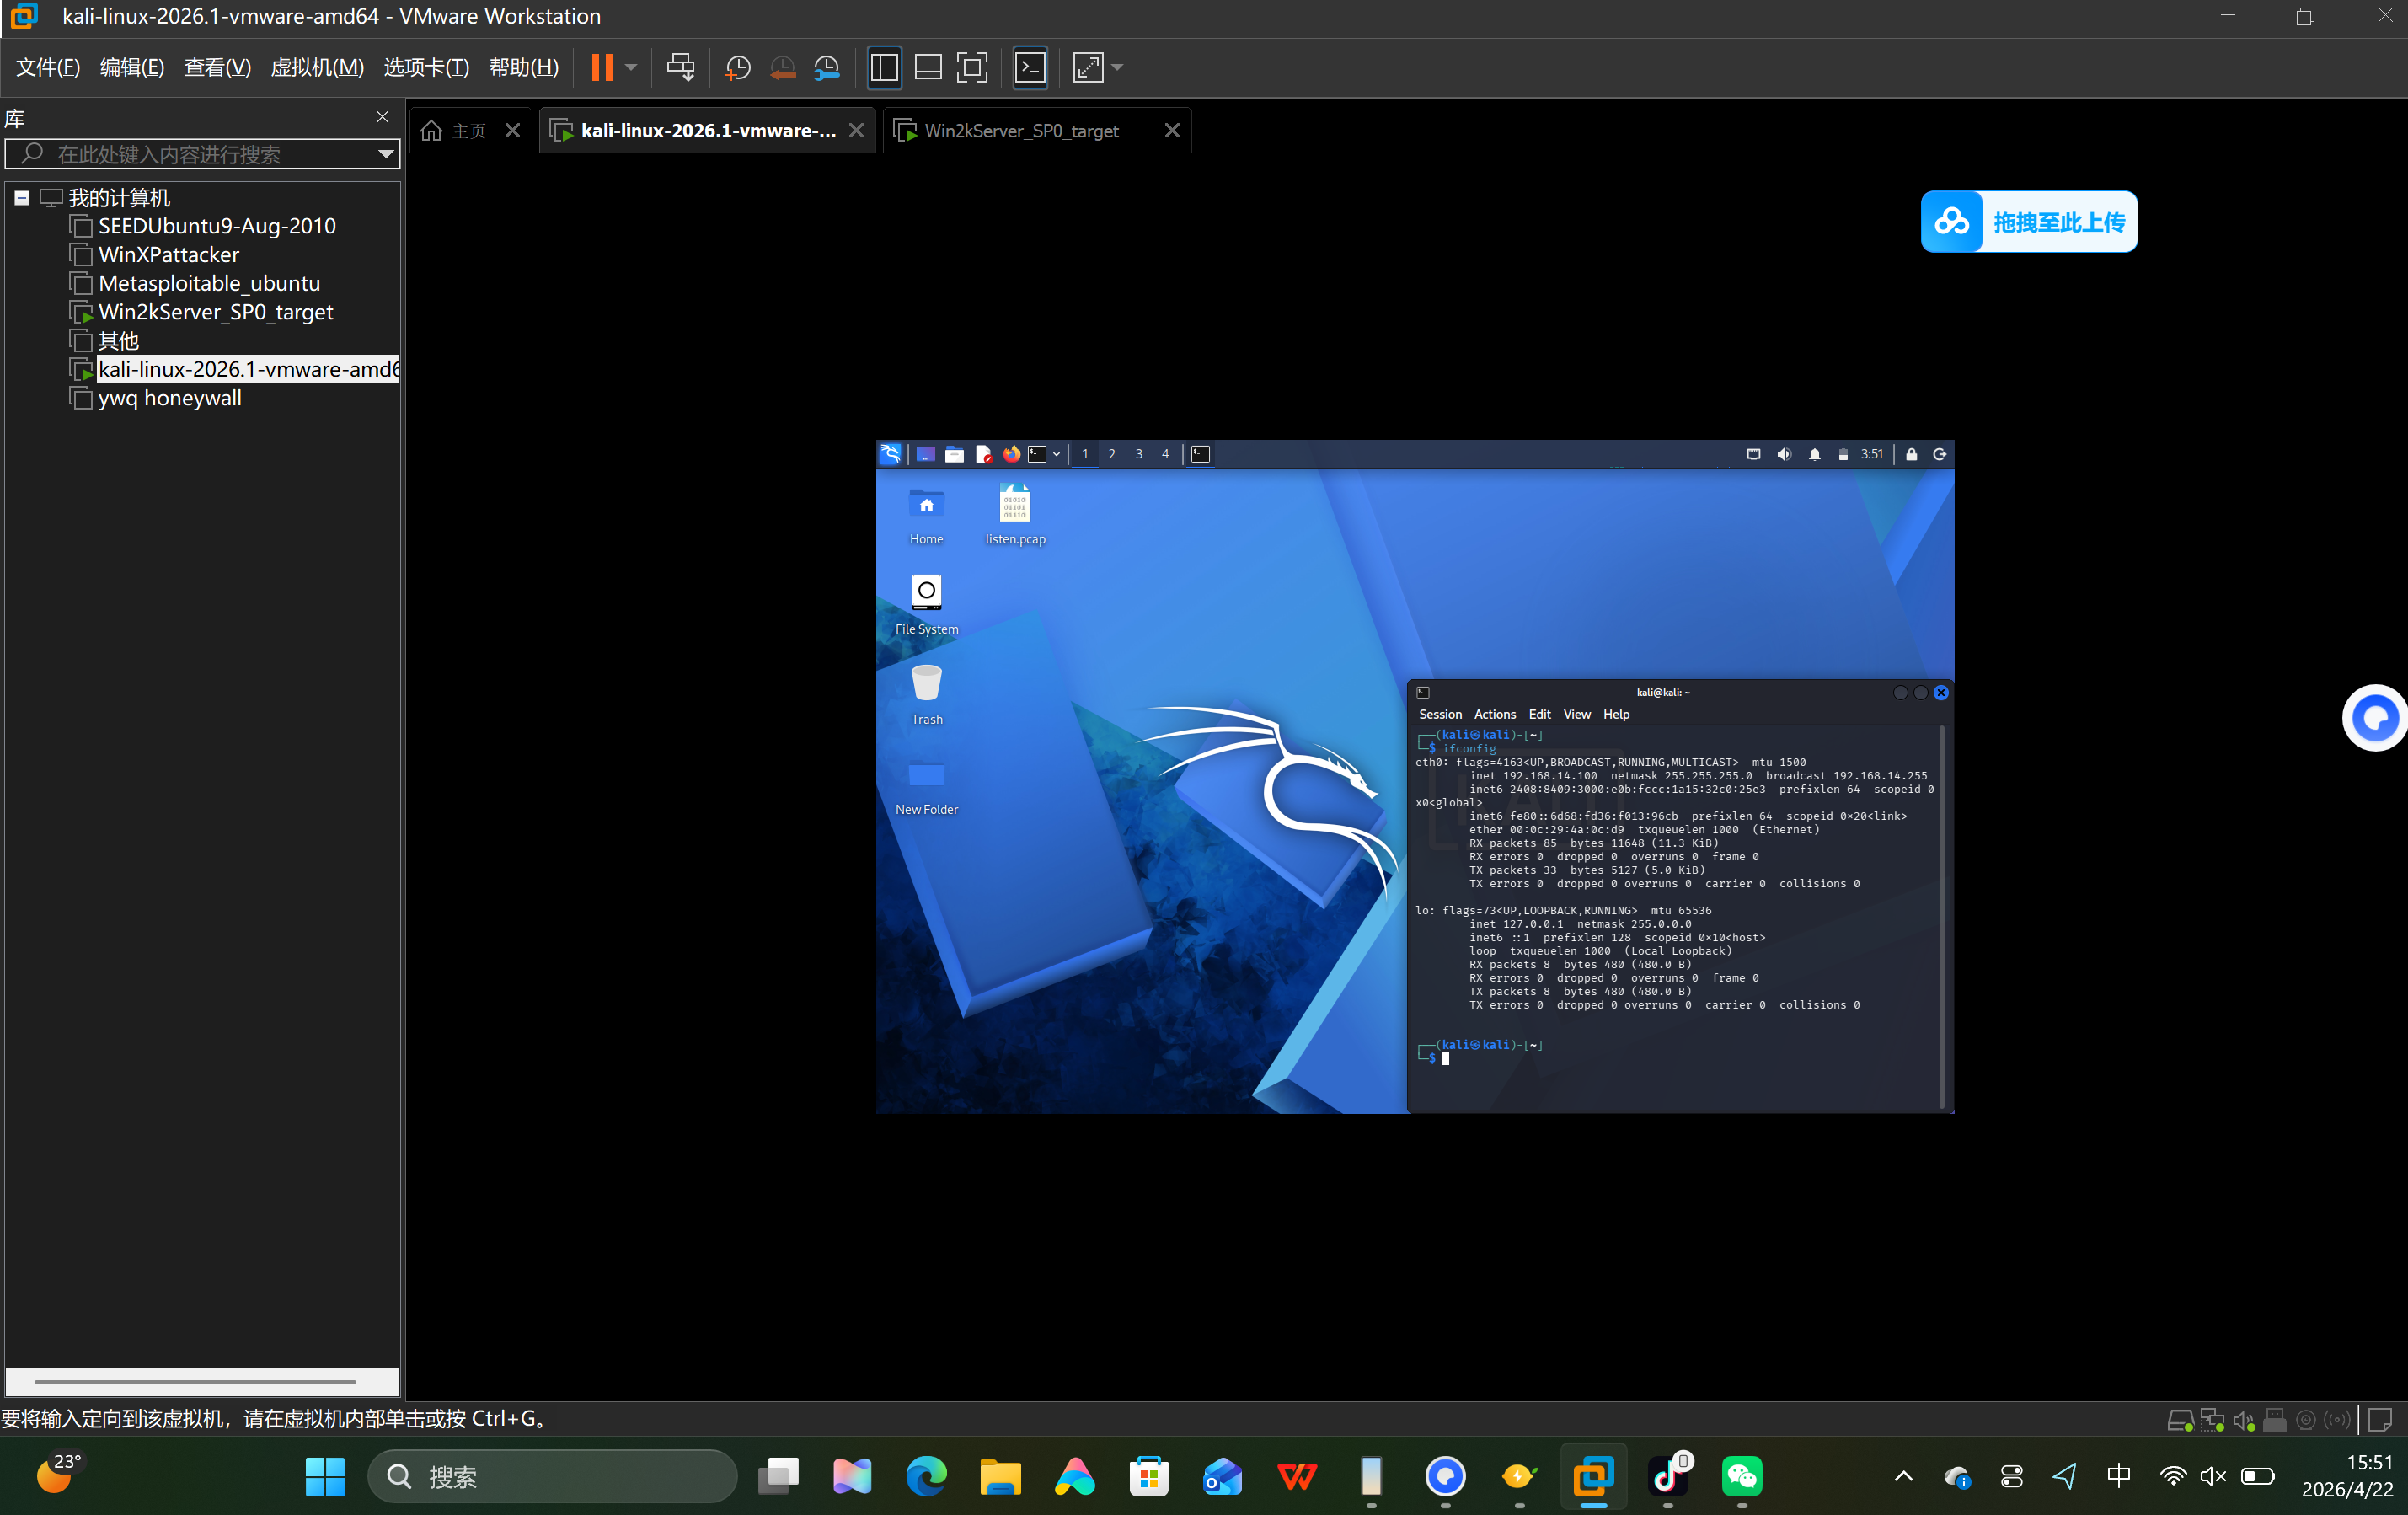The width and height of the screenshot is (2408, 1515).
Task: Open the 虚拟机(M) menu
Action: click(317, 67)
